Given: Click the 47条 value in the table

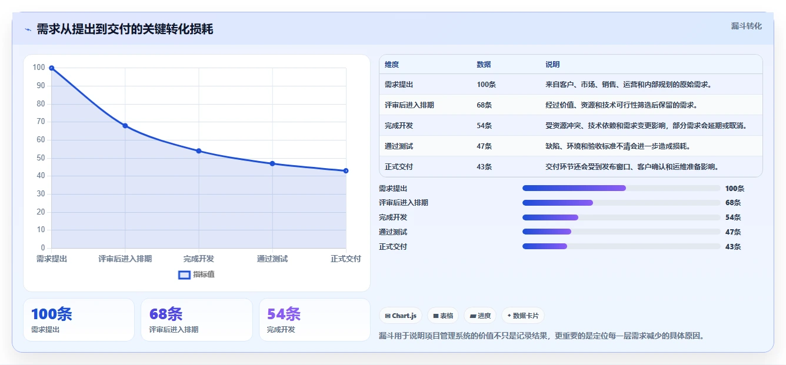Looking at the screenshot, I should (484, 146).
